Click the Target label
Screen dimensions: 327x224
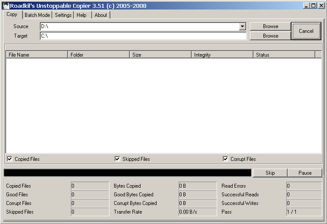[x=21, y=36]
